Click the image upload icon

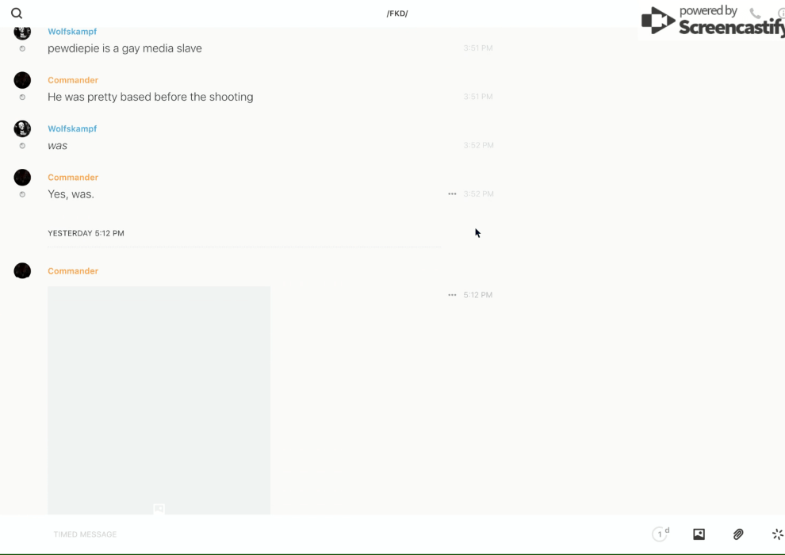tap(699, 534)
